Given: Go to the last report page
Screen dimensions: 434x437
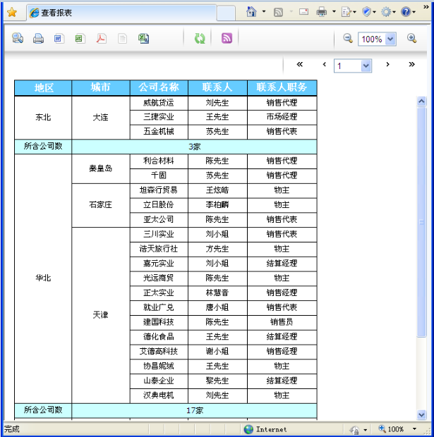Looking at the screenshot, I should pyautogui.click(x=411, y=65).
